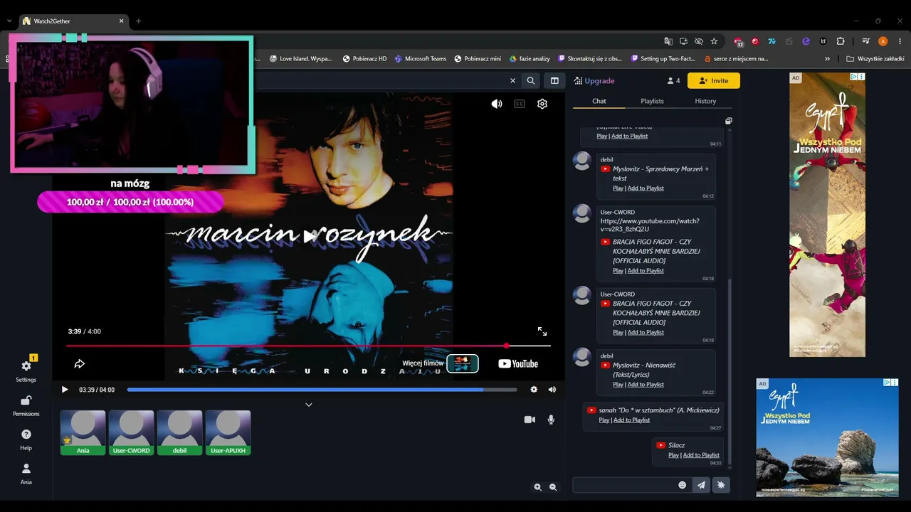Turn on the microphone
Image resolution: width=911 pixels, height=512 pixels.
(x=551, y=420)
